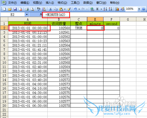Sort ascending A to Z
Viewport: 147px width, 118px height.
coord(105,9)
